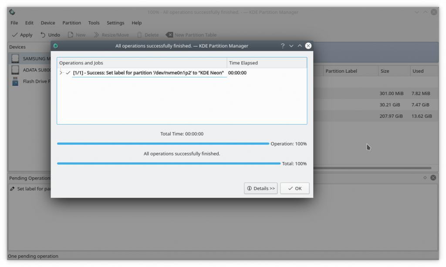
Task: Click the dialog's question mark help icon
Action: 283,46
